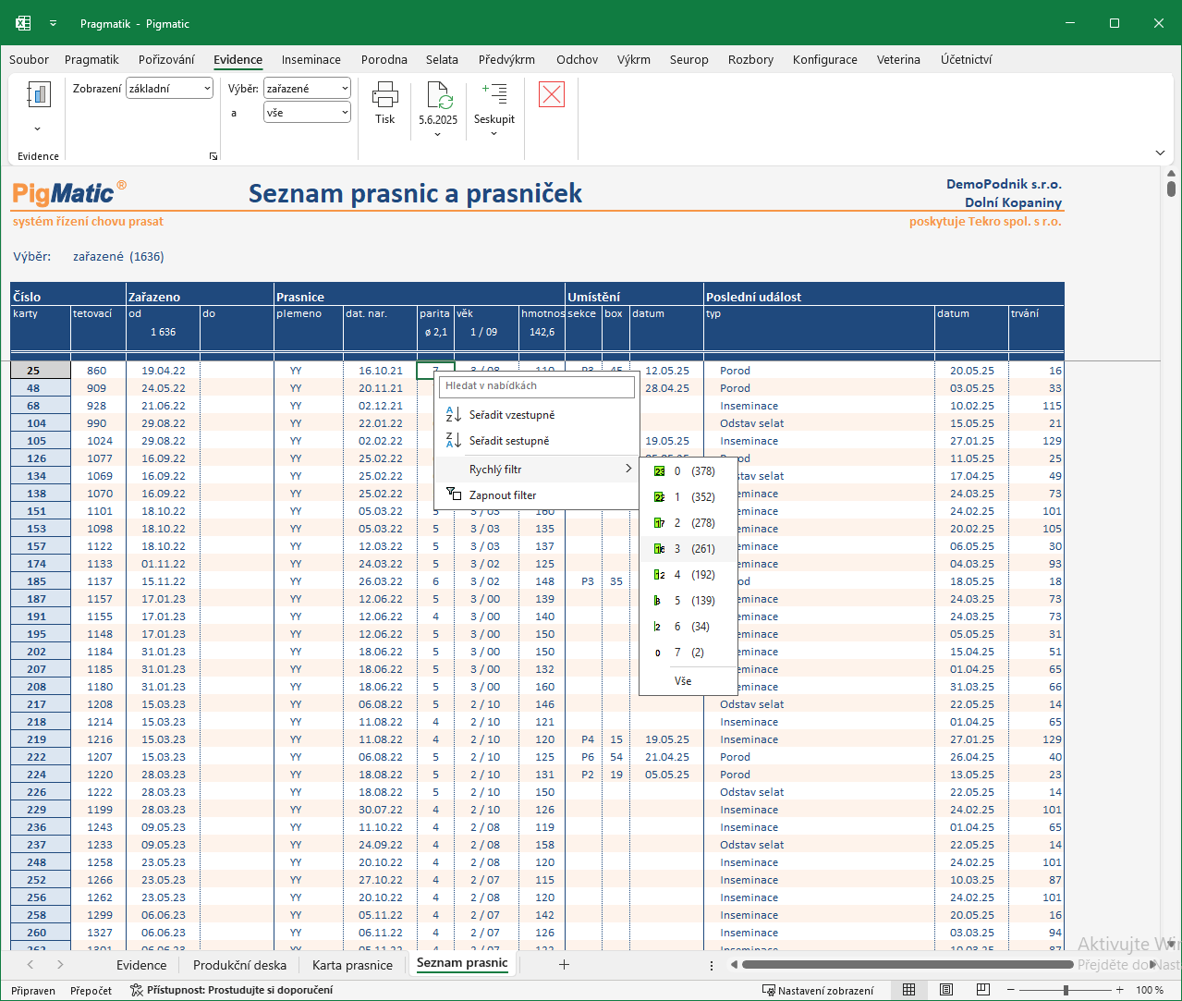
Task: Click the Tisk printer icon
Action: 384,93
